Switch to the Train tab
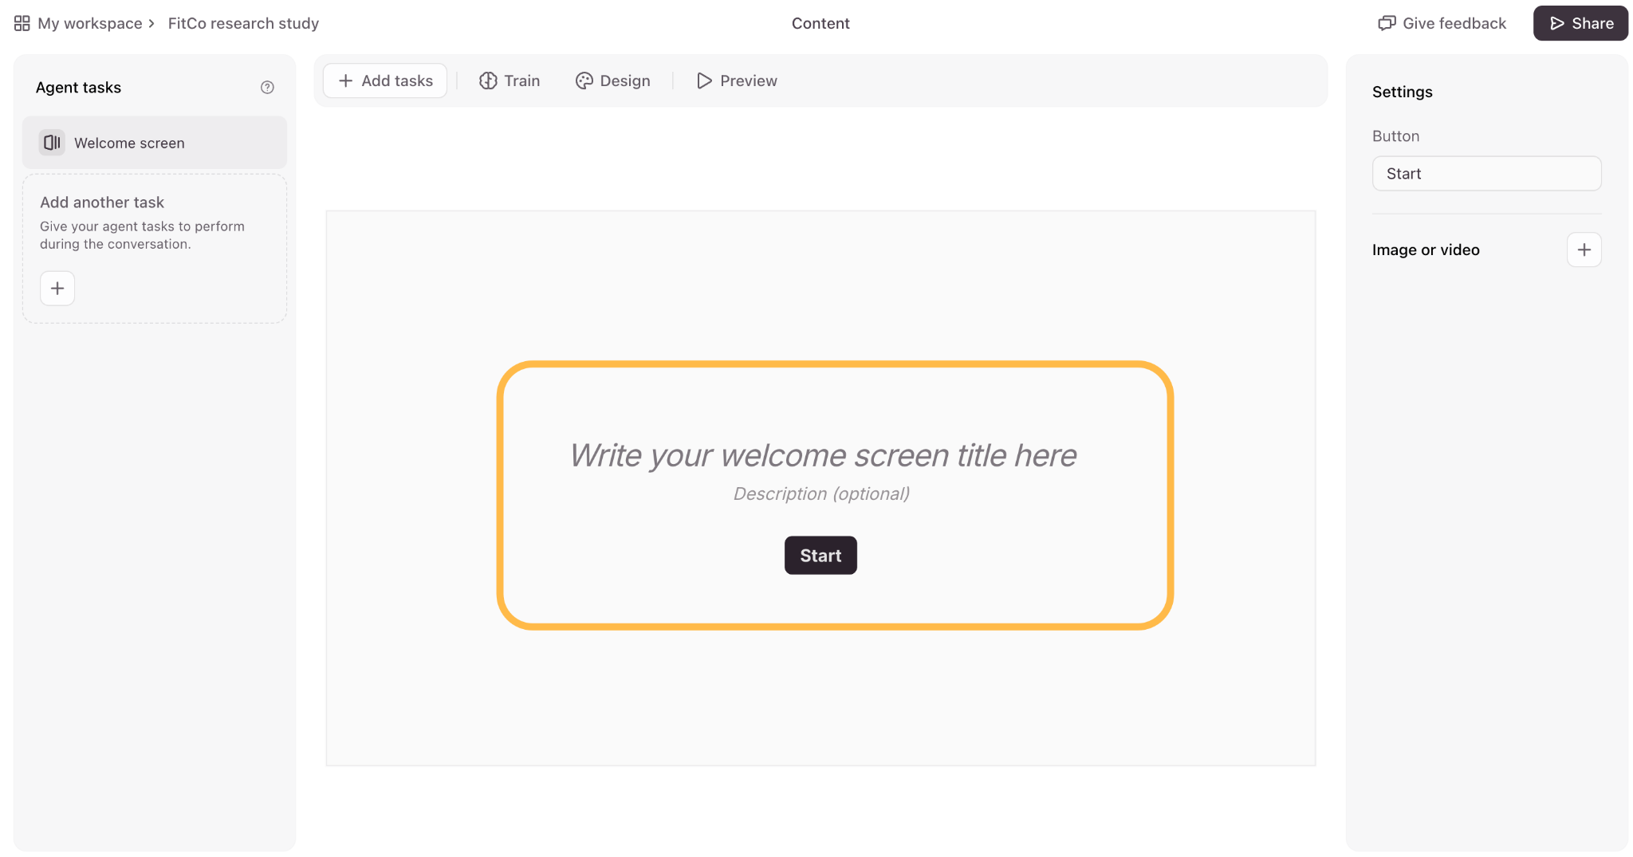Image resolution: width=1633 pixels, height=857 pixels. [x=510, y=81]
